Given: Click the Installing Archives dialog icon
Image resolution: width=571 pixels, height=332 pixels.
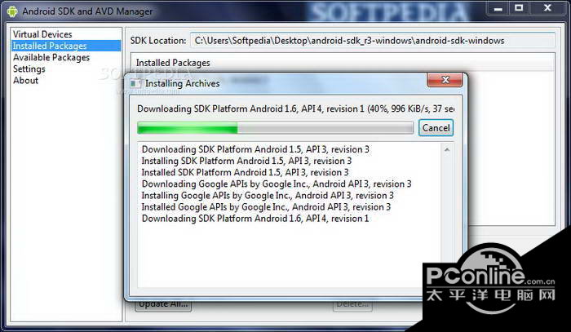Looking at the screenshot, I should click(x=135, y=84).
